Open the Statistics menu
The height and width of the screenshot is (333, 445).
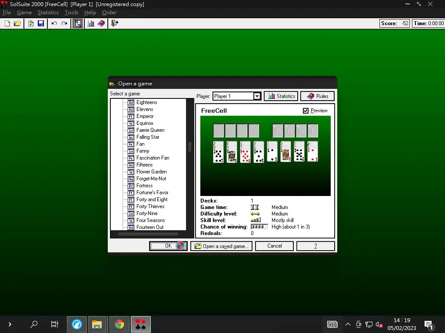click(x=48, y=13)
